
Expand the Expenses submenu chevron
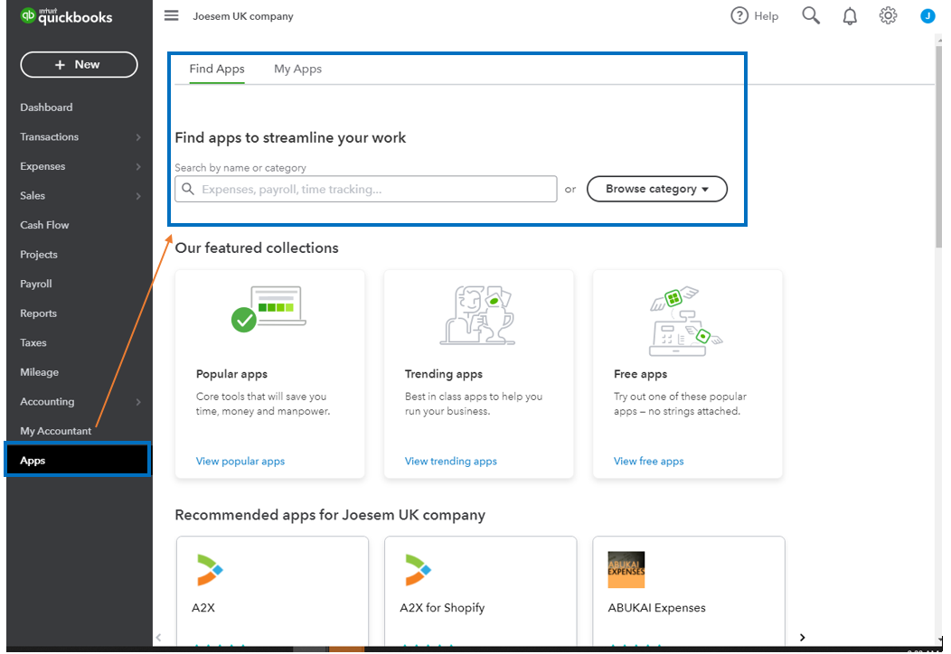pos(138,167)
